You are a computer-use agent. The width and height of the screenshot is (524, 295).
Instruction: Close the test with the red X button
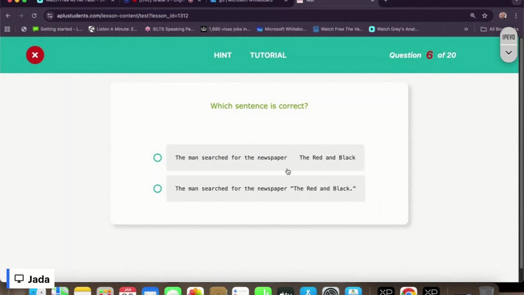point(35,55)
